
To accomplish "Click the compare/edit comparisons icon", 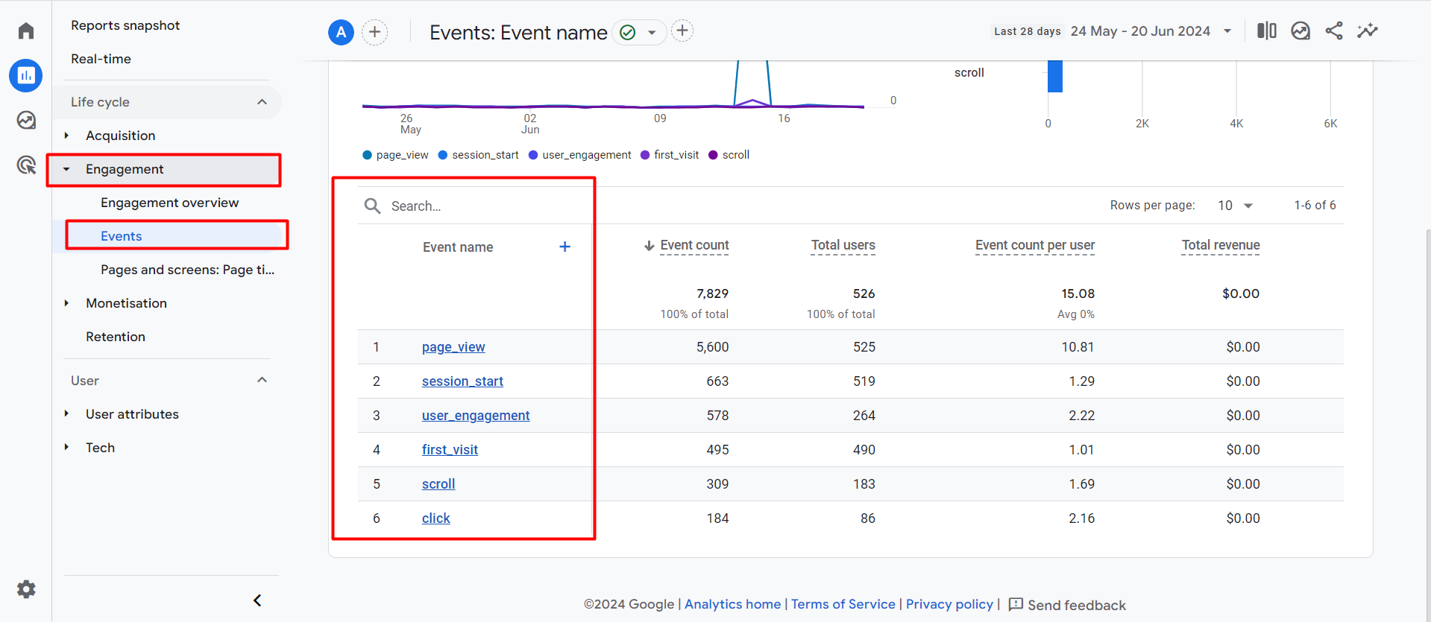I will pos(1266,31).
